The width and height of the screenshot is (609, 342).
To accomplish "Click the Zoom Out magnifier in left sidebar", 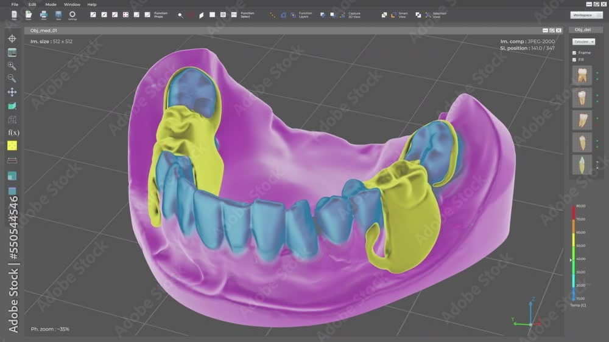I will click(12, 78).
